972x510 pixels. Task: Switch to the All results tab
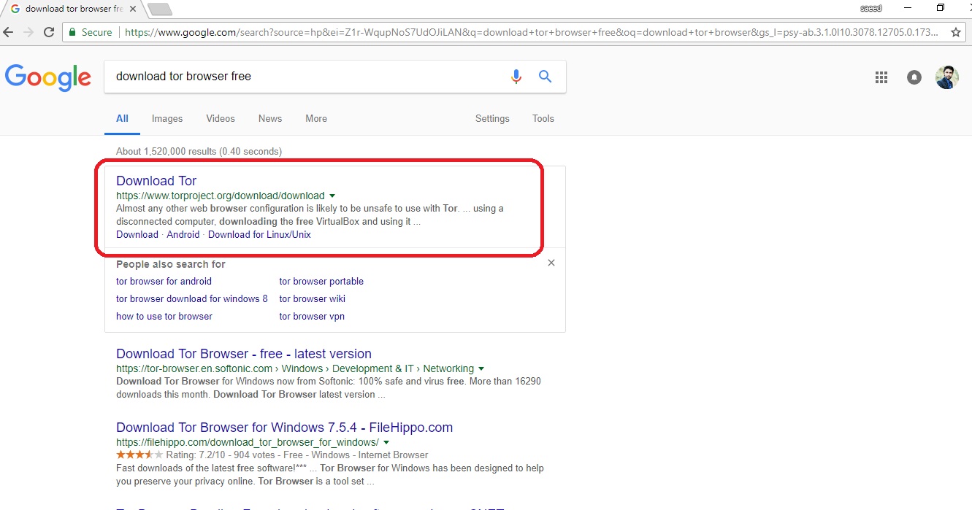[122, 118]
